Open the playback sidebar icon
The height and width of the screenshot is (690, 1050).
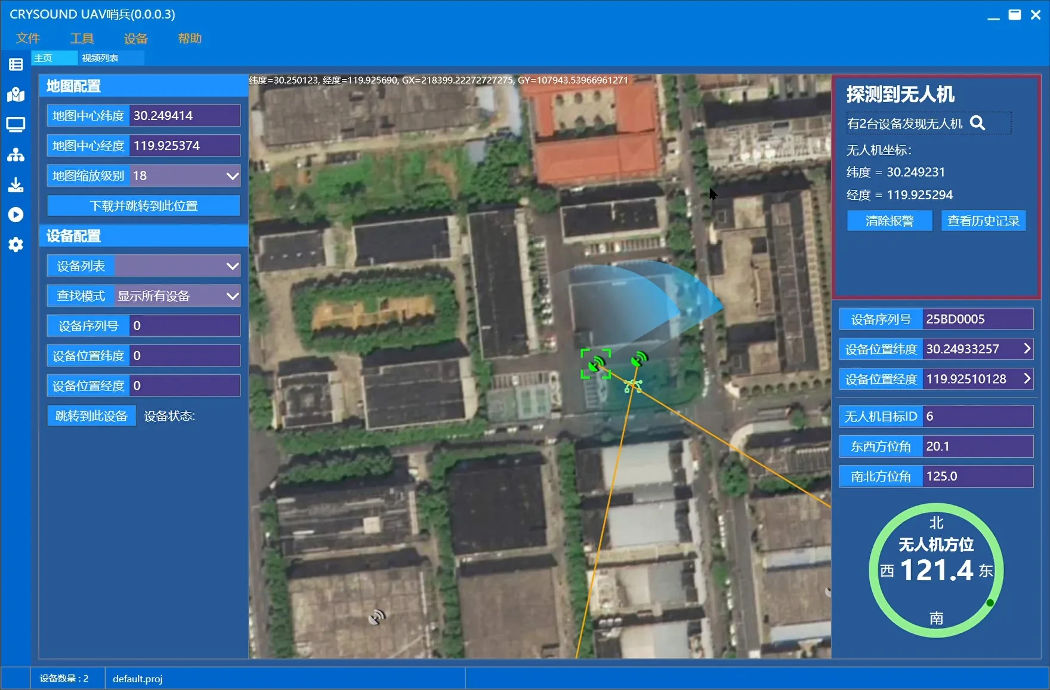[x=16, y=215]
